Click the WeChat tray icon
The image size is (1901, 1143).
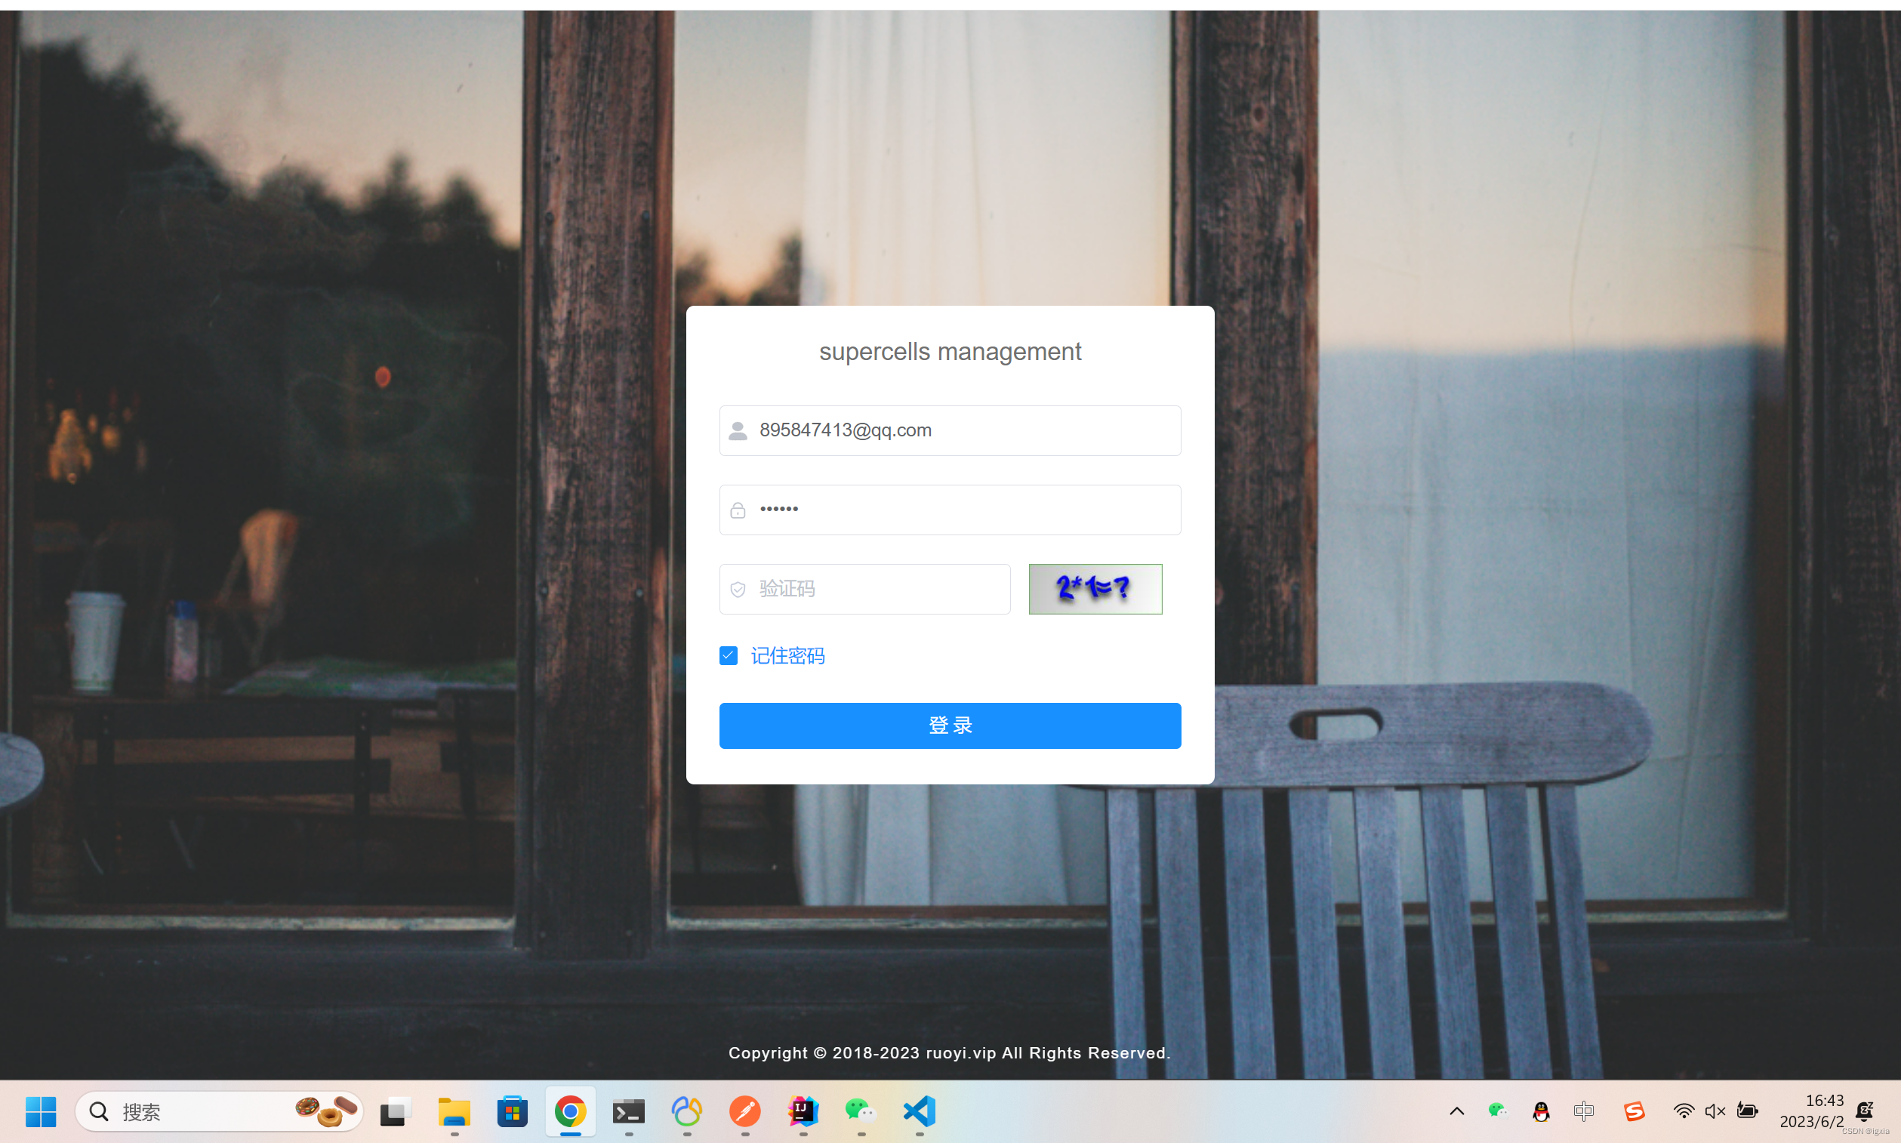pos(1497,1111)
